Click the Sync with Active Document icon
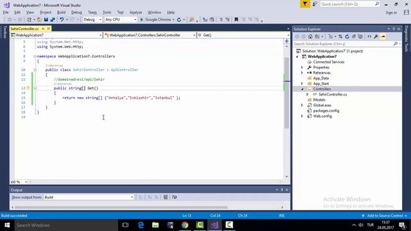411x231 pixels. pos(340,37)
